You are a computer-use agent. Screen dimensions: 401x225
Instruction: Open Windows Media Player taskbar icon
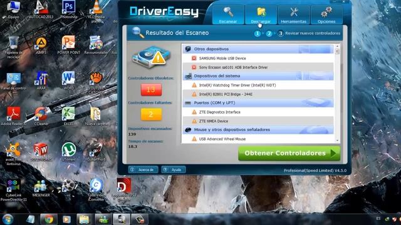(x=66, y=219)
